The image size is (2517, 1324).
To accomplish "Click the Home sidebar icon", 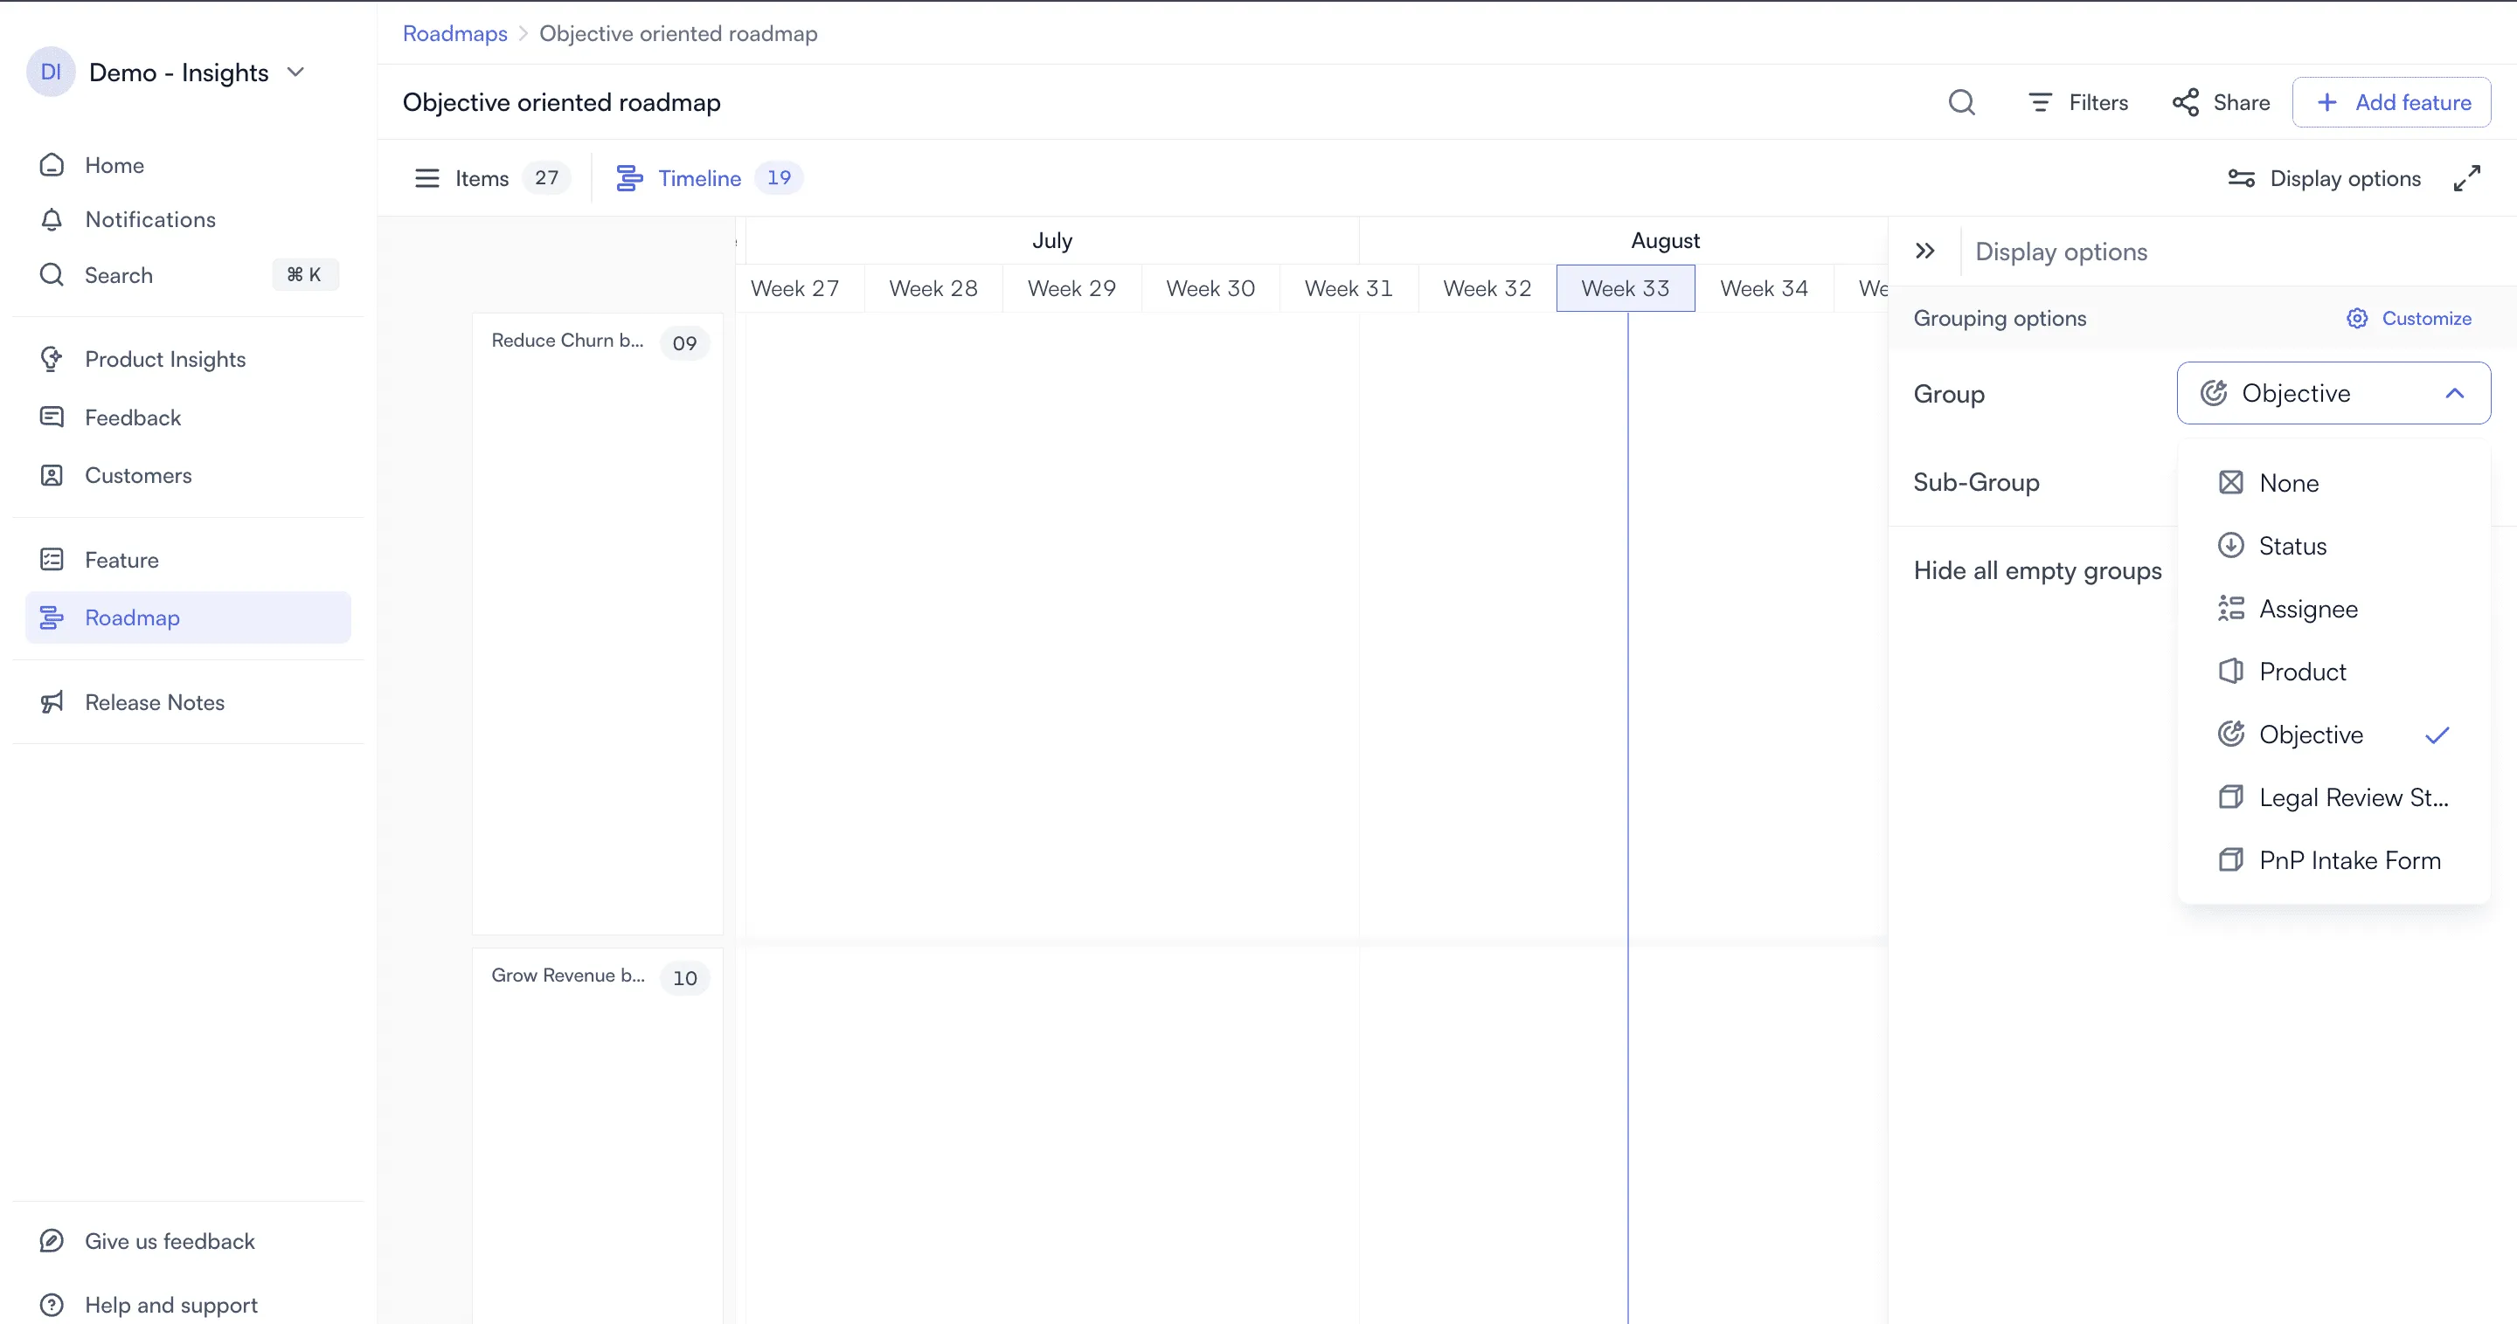I will pyautogui.click(x=52, y=165).
